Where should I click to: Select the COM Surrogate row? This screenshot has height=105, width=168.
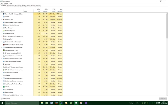[31, 89]
